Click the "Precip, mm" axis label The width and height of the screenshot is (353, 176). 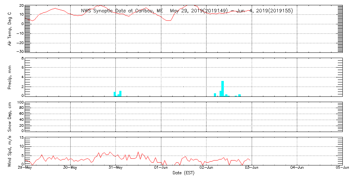[x=10, y=77]
